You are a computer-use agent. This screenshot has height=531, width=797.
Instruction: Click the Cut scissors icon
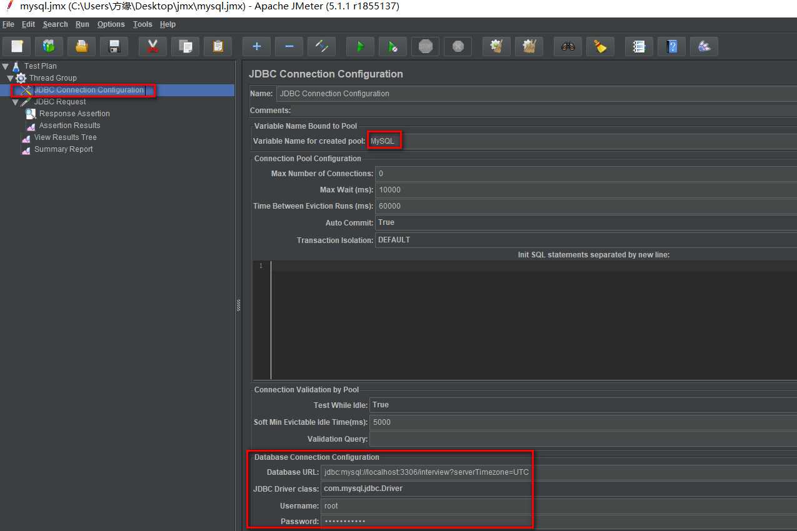click(153, 46)
